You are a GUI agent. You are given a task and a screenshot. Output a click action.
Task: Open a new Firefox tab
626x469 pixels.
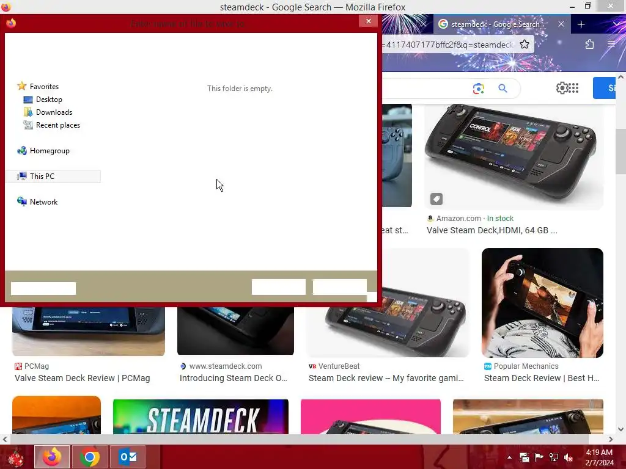click(x=581, y=24)
